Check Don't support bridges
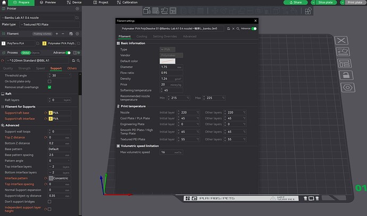 49,202
